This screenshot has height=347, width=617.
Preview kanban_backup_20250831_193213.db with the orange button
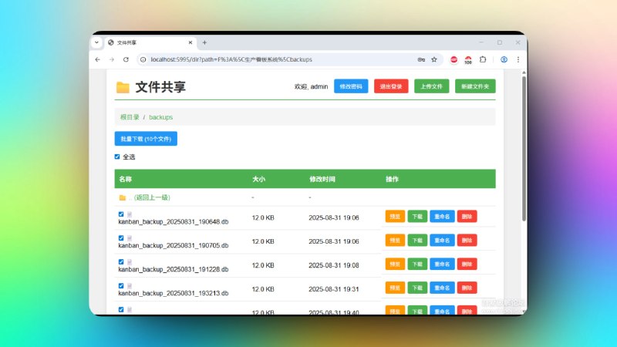tap(395, 288)
